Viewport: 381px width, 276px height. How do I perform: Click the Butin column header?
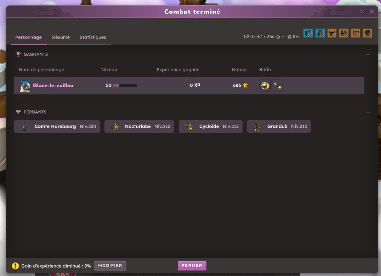point(265,69)
